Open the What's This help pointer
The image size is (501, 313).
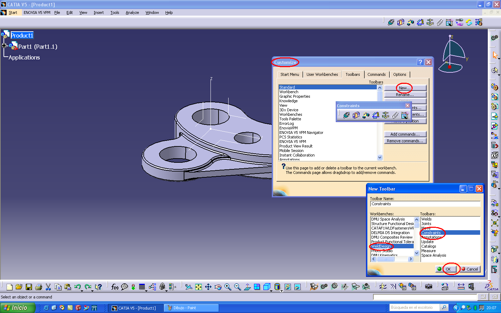tap(98, 287)
